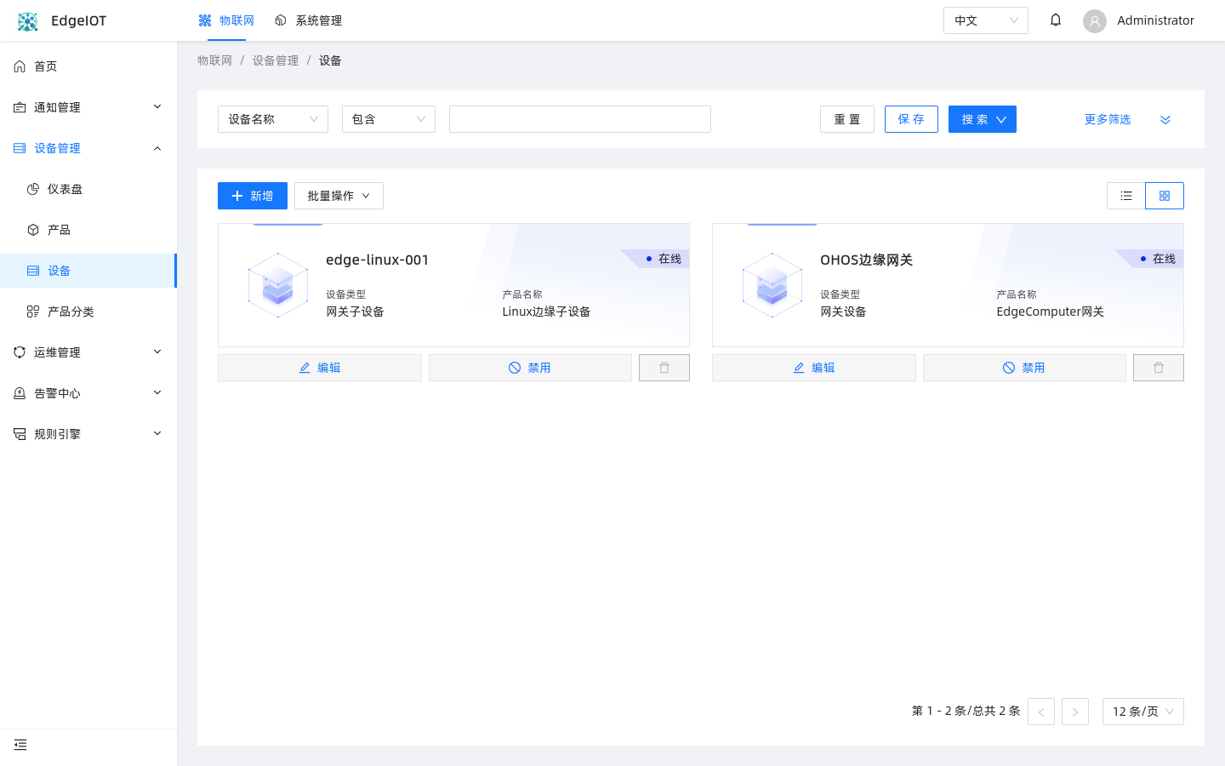Open the notification bell
Viewport: 1225px width, 766px height.
[1056, 20]
